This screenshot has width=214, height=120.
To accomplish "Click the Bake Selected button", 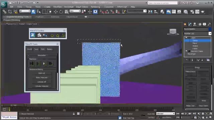I will click(x=41, y=78).
